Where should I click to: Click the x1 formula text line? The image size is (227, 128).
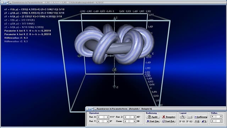pyautogui.click(x=34, y=10)
